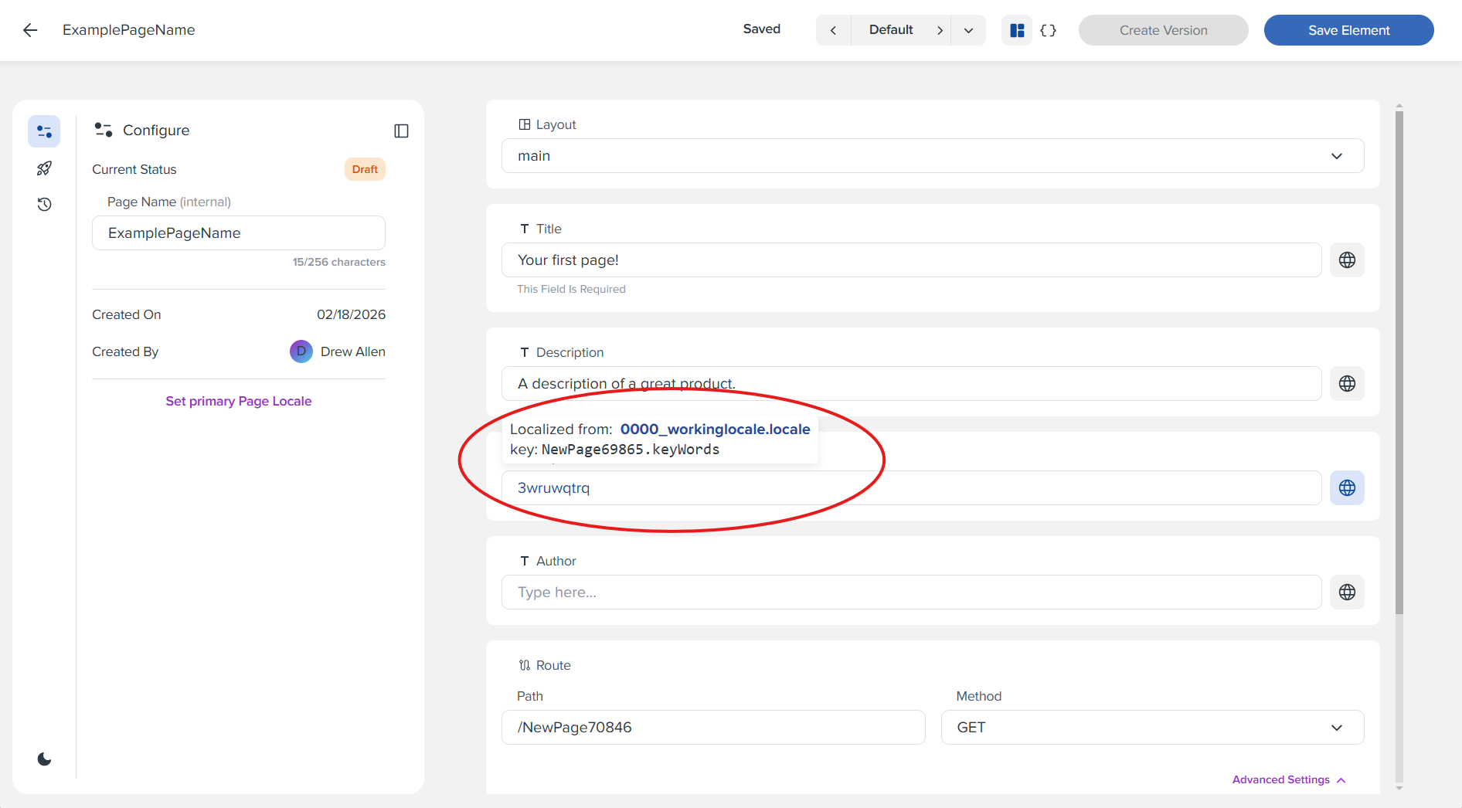Screen dimensions: 1462x808
Task: Open the 0000_workinglocale.locale link
Action: click(x=715, y=429)
